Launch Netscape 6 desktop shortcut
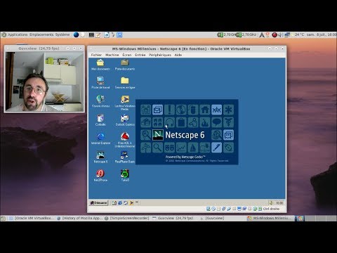This screenshot has width=337, height=253. pyautogui.click(x=100, y=157)
